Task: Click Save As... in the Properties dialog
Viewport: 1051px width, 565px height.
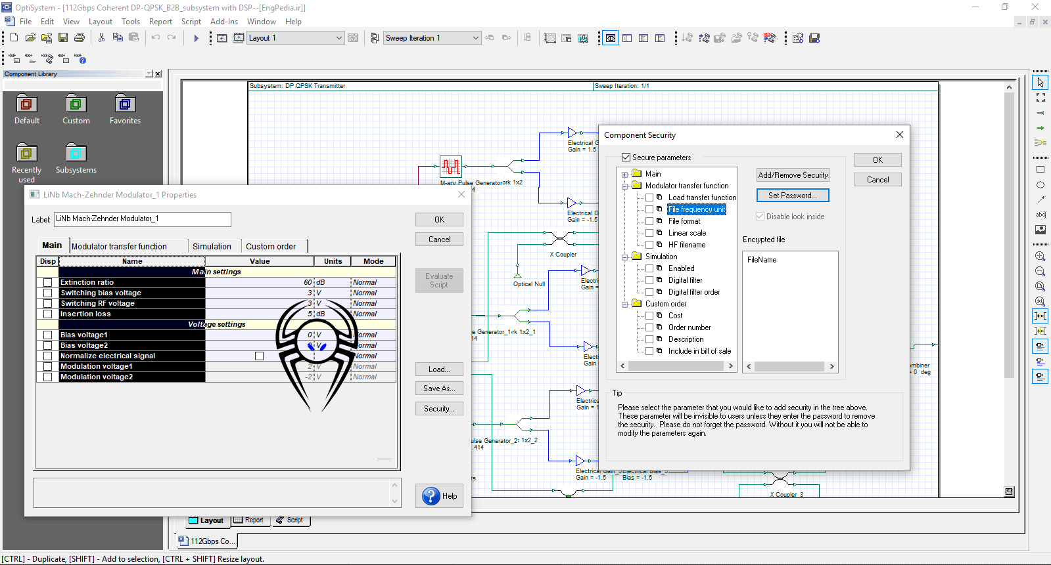Action: 439,388
